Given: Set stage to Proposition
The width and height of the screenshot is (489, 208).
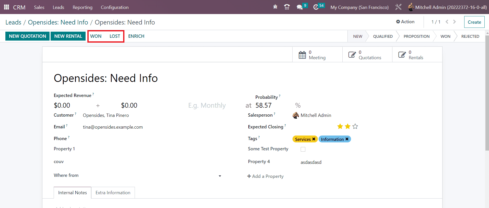Looking at the screenshot, I should pos(416,36).
